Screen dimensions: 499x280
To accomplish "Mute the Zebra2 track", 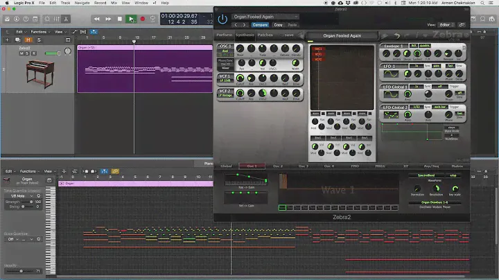I will coord(23,53).
